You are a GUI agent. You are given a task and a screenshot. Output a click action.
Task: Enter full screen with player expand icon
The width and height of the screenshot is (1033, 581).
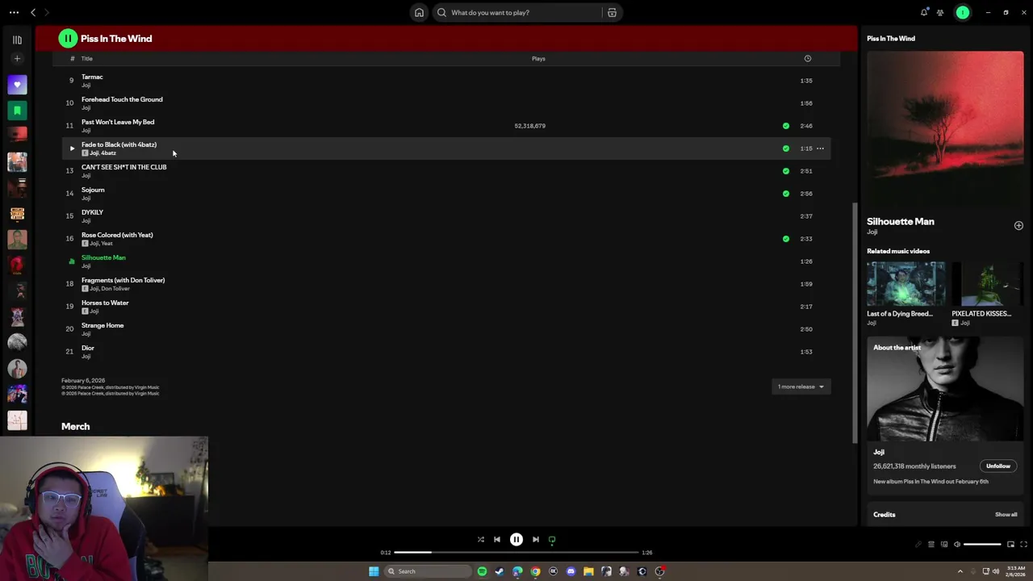tap(1023, 545)
